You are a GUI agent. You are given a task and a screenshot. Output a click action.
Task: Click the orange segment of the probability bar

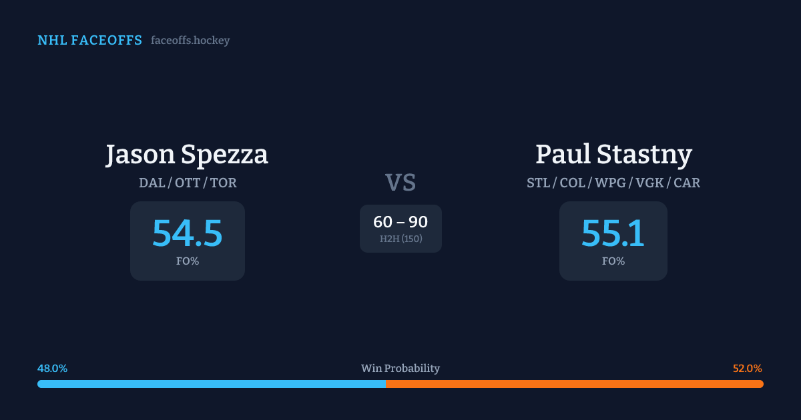pyautogui.click(x=574, y=384)
